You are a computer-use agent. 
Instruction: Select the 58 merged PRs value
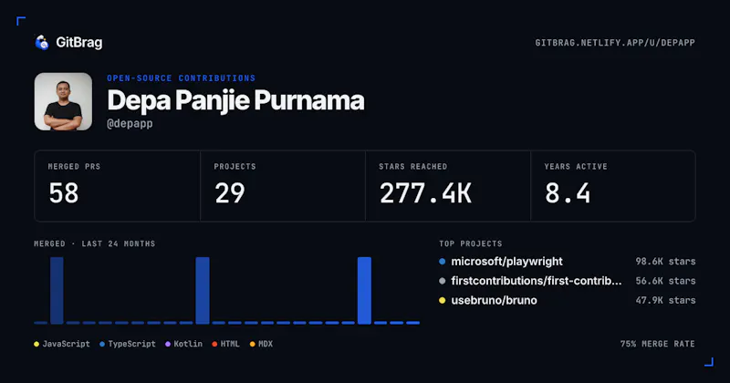point(64,192)
